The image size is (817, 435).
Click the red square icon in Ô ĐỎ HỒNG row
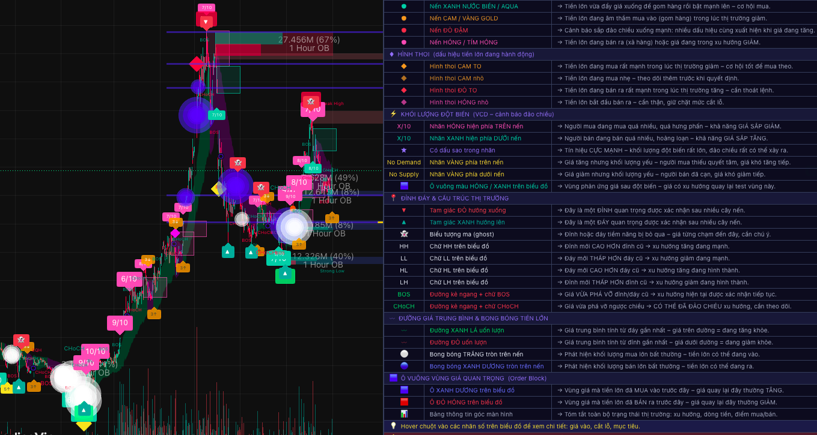tap(403, 402)
